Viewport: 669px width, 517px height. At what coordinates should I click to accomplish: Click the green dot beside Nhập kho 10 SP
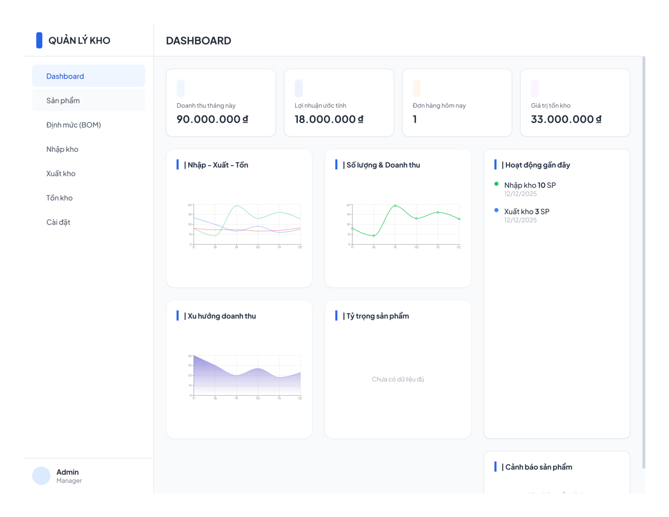(497, 184)
